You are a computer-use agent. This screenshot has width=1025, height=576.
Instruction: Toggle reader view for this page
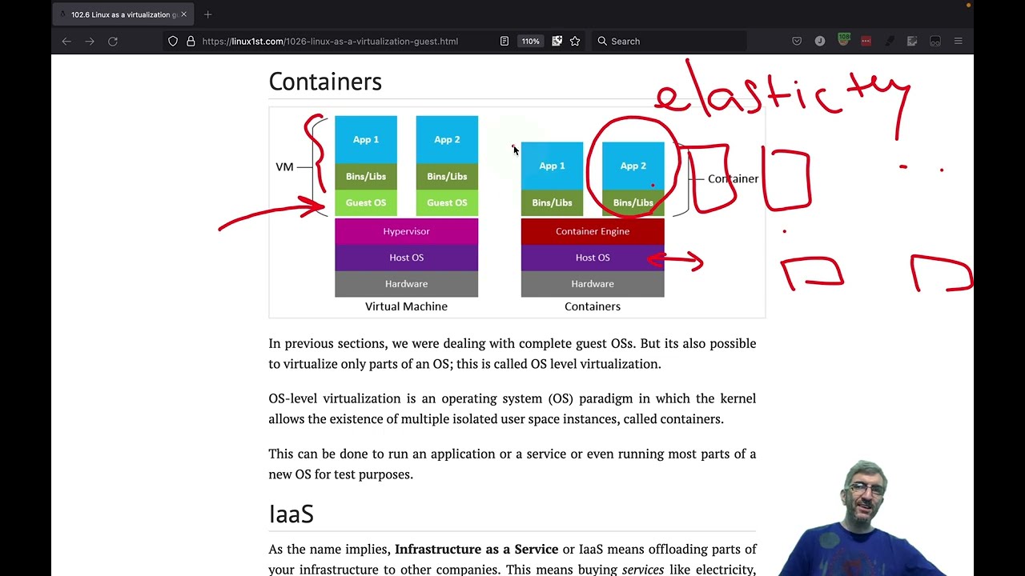[504, 41]
